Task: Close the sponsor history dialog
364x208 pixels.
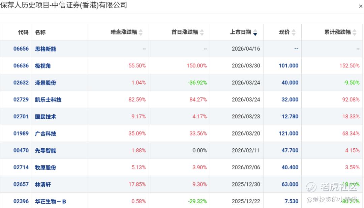Action: pyautogui.click(x=361, y=6)
